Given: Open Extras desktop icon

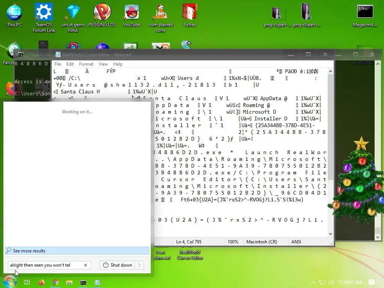Looking at the screenshot, I should (x=190, y=15).
